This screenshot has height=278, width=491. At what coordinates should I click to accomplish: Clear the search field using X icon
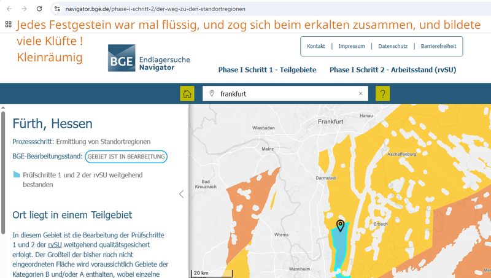(361, 94)
